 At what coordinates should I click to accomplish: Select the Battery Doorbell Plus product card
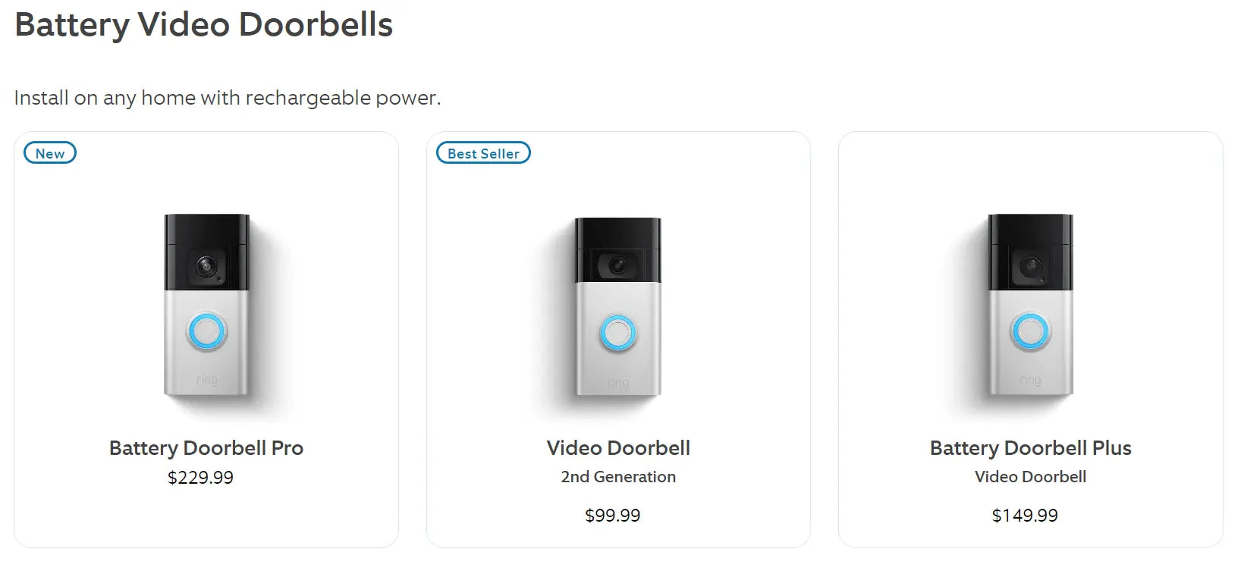1029,338
